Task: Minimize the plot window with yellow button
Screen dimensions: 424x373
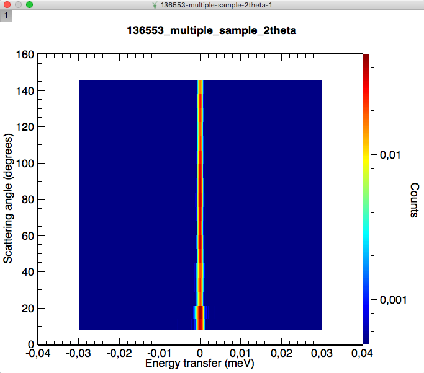Action: click(x=18, y=5)
